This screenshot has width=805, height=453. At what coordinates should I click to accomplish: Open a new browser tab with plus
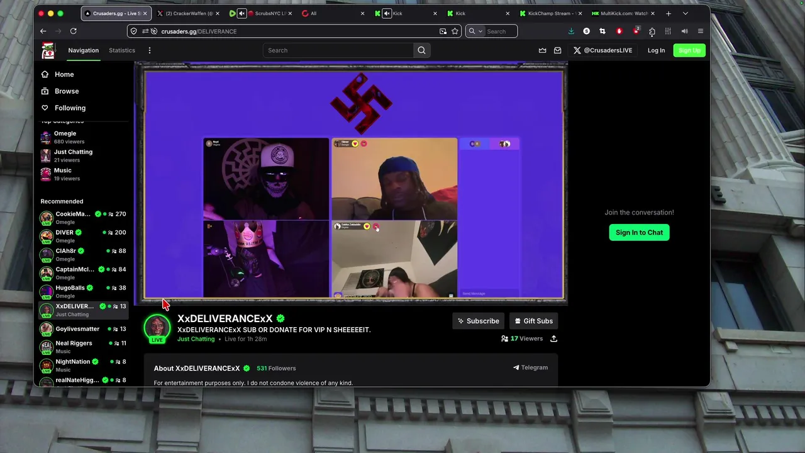(669, 13)
